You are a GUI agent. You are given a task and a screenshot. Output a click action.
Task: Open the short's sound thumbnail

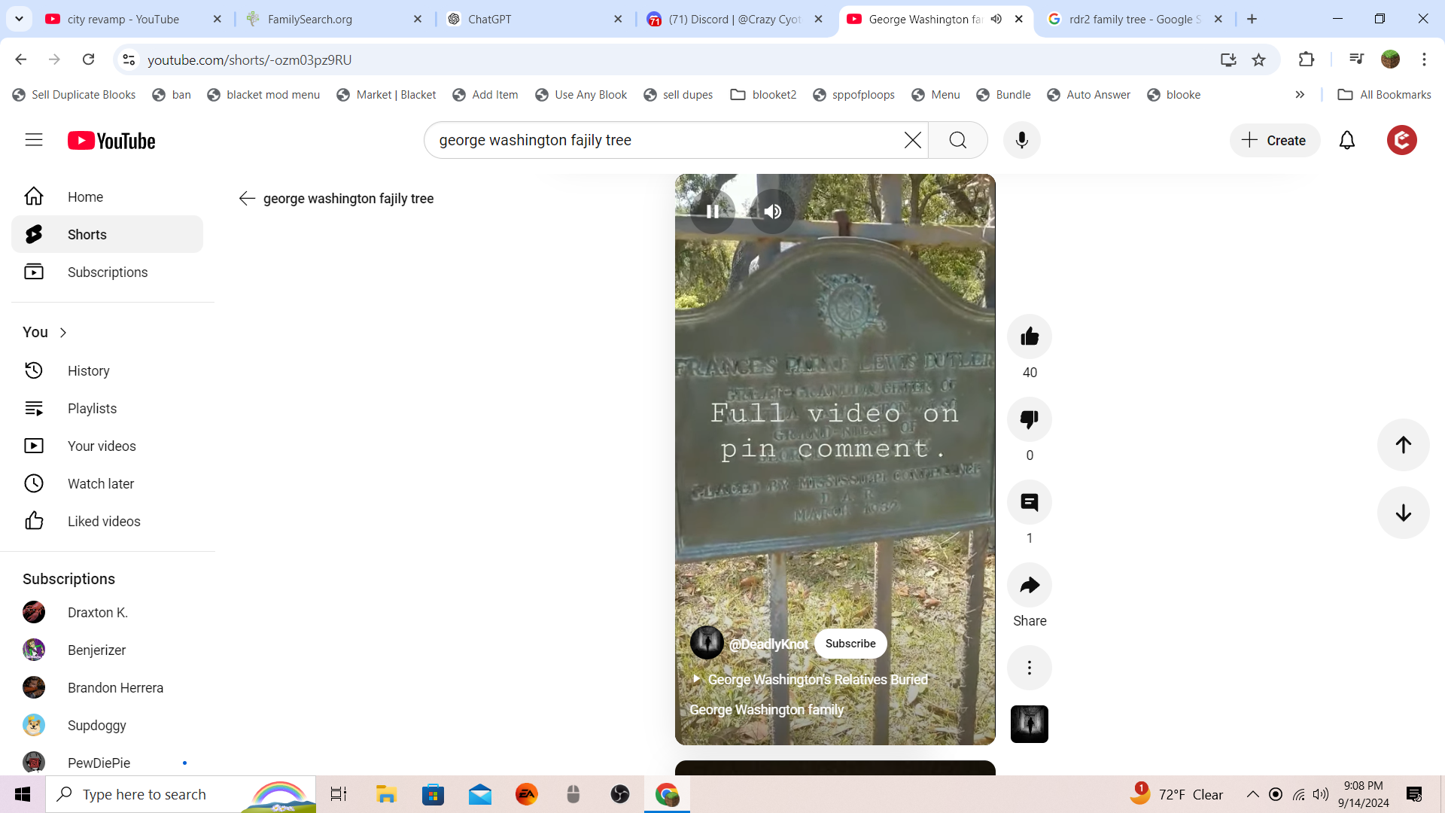tap(1029, 724)
